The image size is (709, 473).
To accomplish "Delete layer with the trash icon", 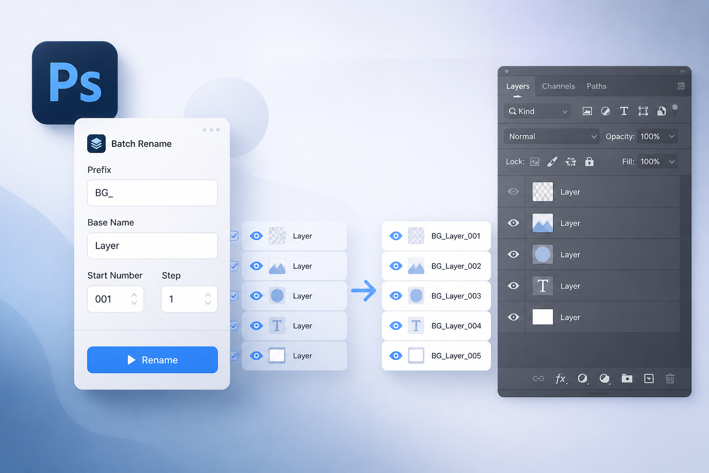I will coord(670,379).
